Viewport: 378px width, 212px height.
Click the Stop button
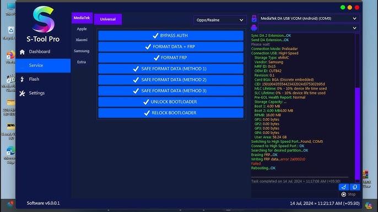(x=349, y=194)
